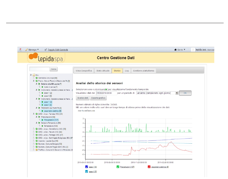
Task: Click green square icon of livello di carica
Action: click(x=42, y=87)
